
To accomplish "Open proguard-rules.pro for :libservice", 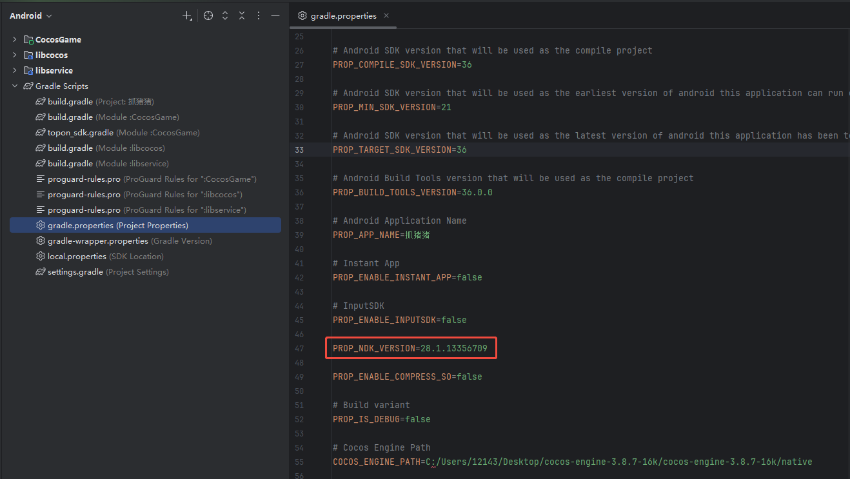I will pyautogui.click(x=141, y=210).
